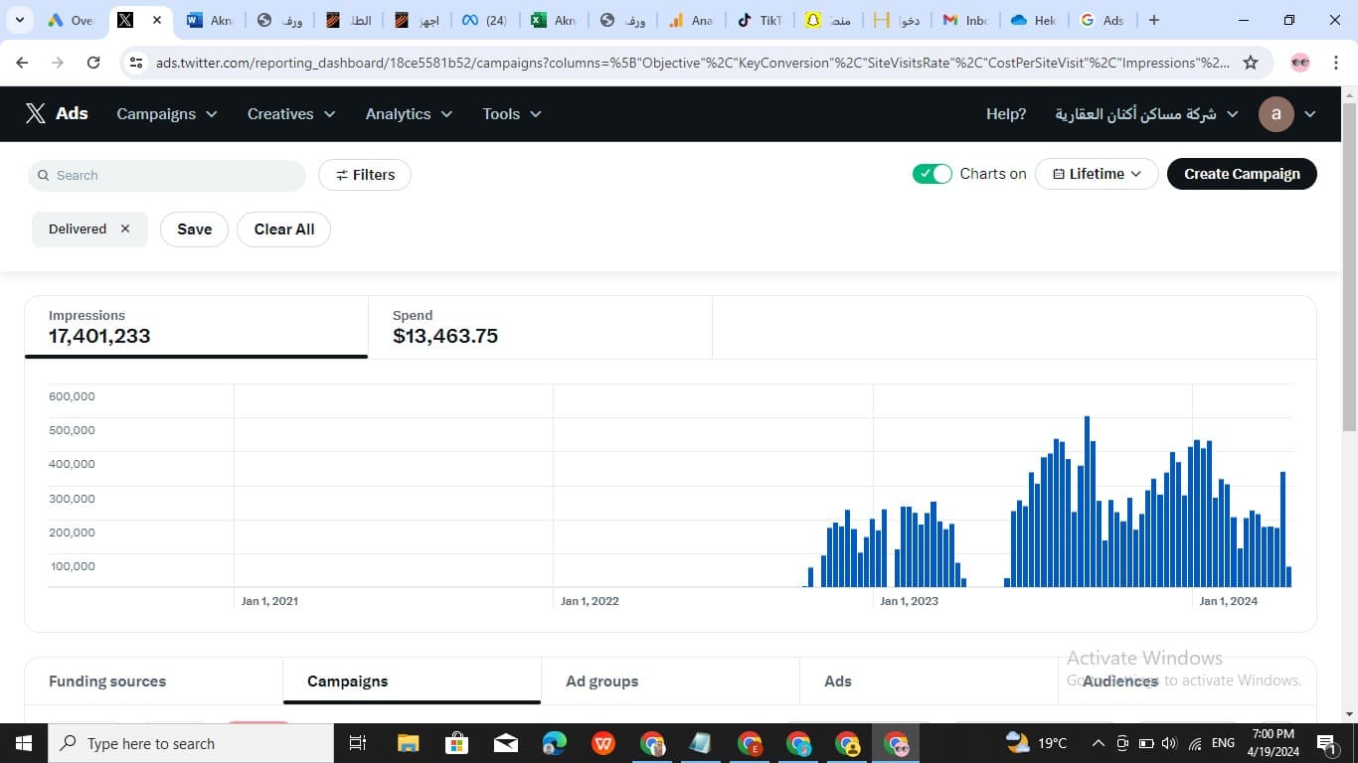1358x763 pixels.
Task: Open File Explorer from taskbar
Action: (408, 743)
